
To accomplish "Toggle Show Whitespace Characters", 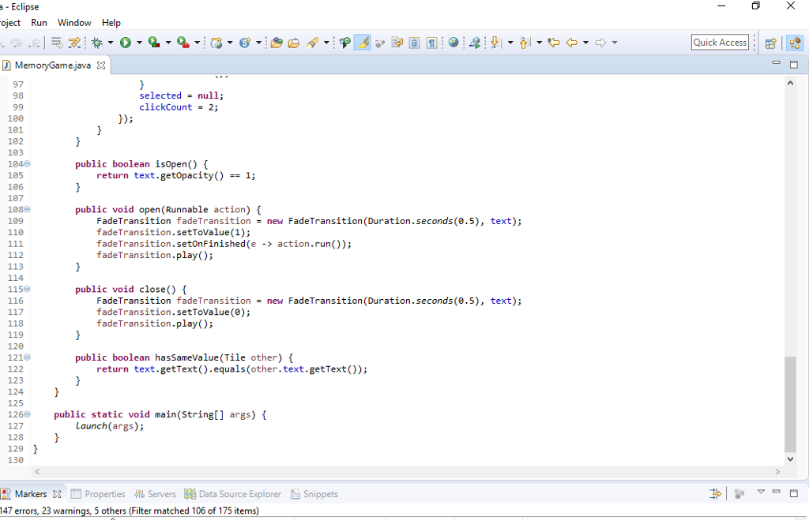I will click(x=431, y=43).
